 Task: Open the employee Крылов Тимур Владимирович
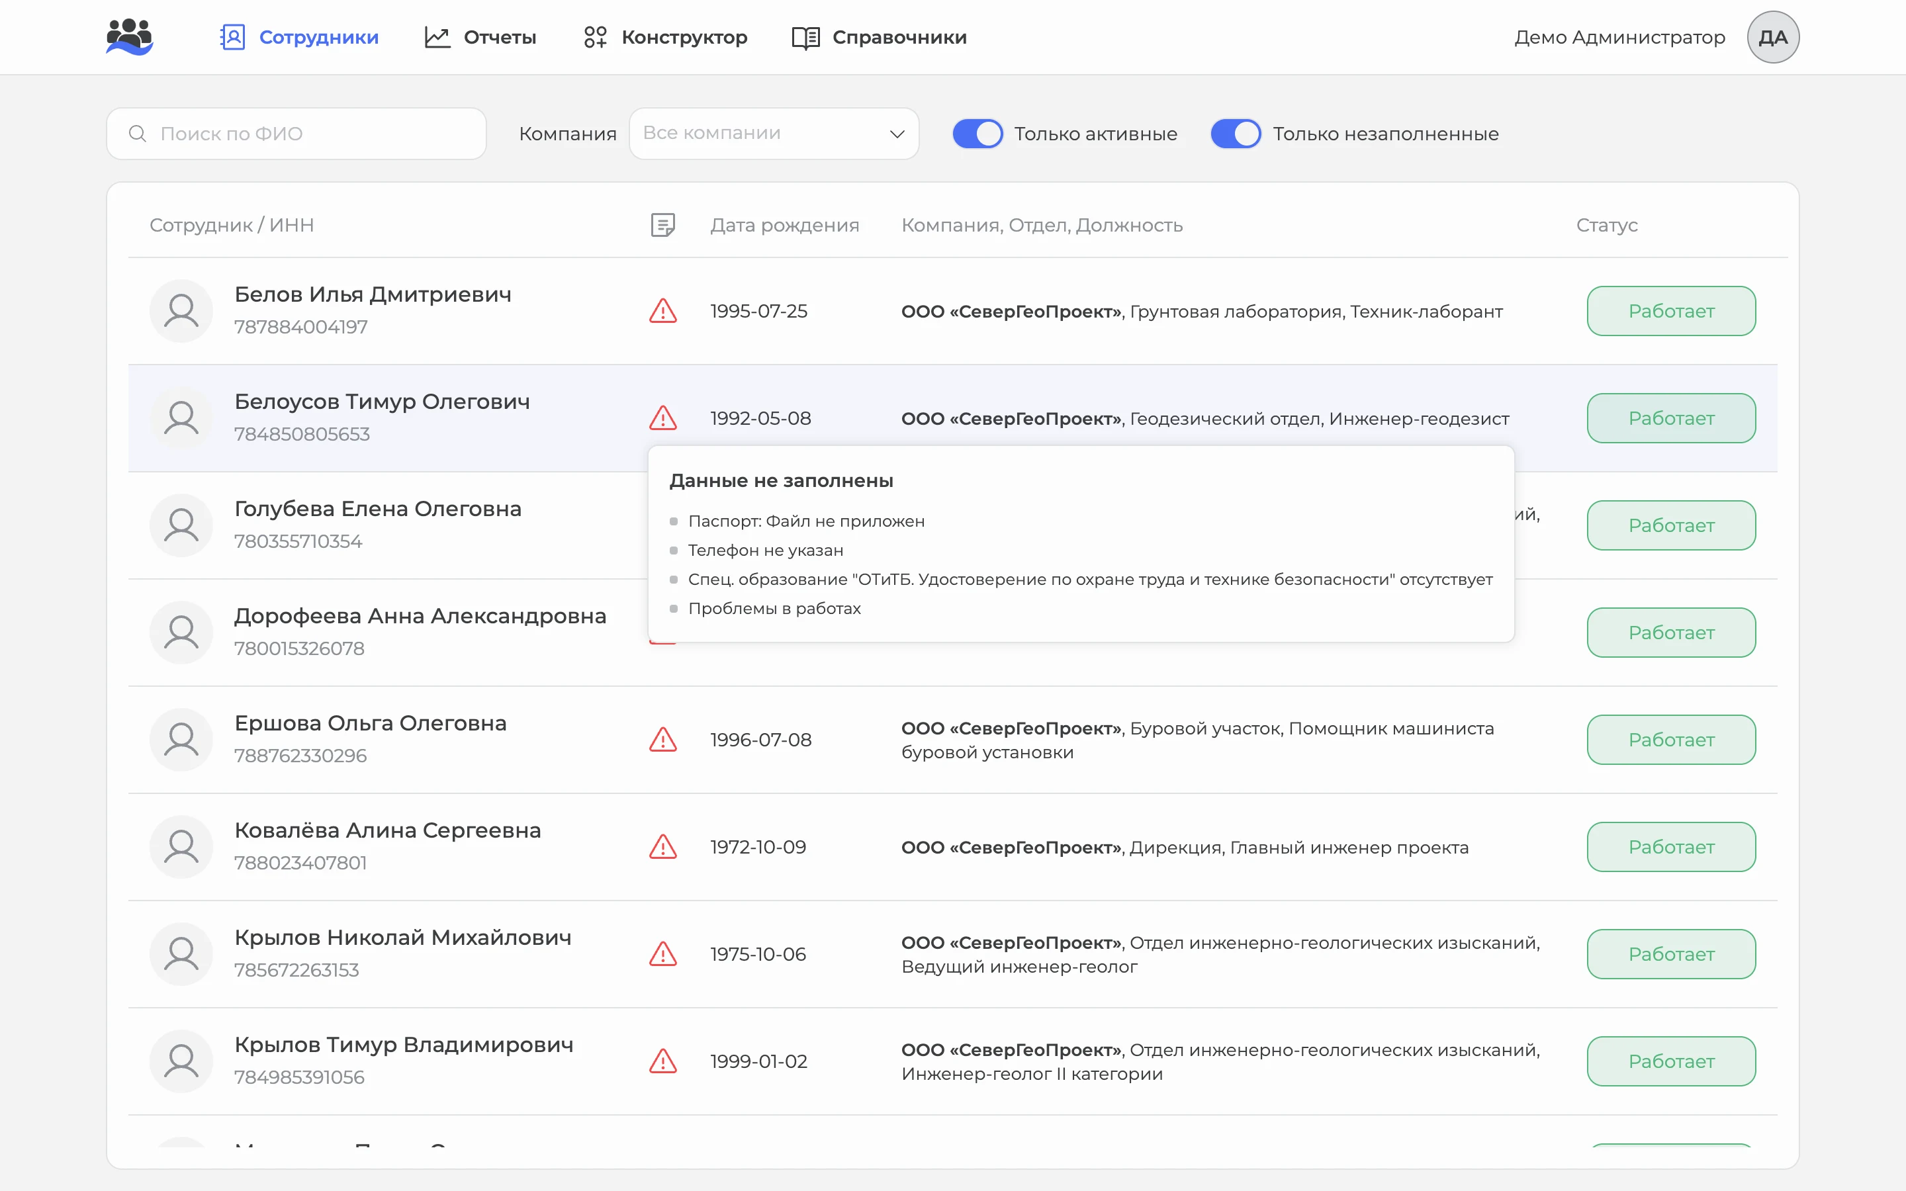coord(404,1045)
